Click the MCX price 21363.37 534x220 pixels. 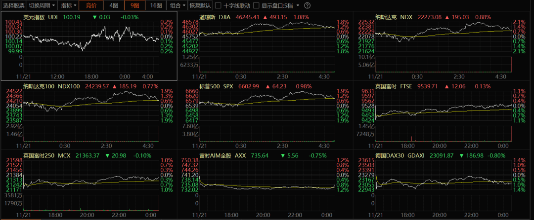pos(88,155)
